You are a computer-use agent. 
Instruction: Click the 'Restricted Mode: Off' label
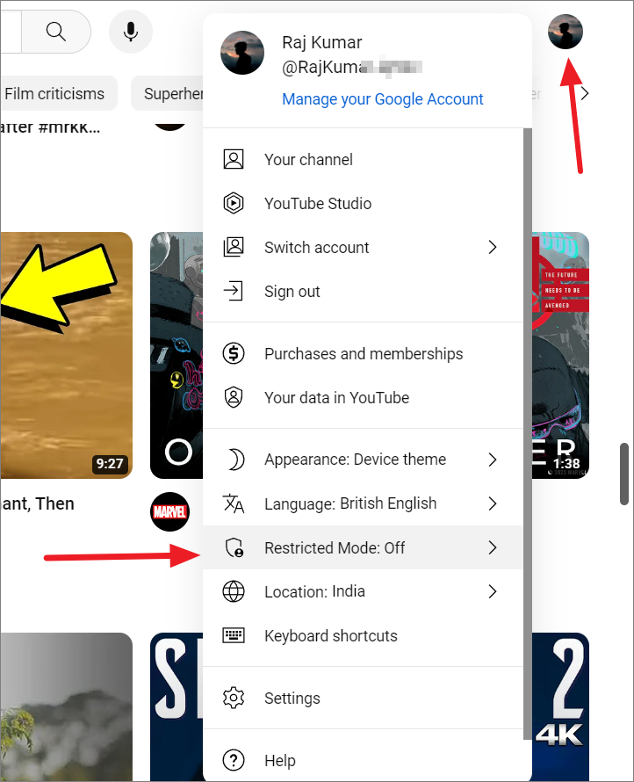click(335, 547)
